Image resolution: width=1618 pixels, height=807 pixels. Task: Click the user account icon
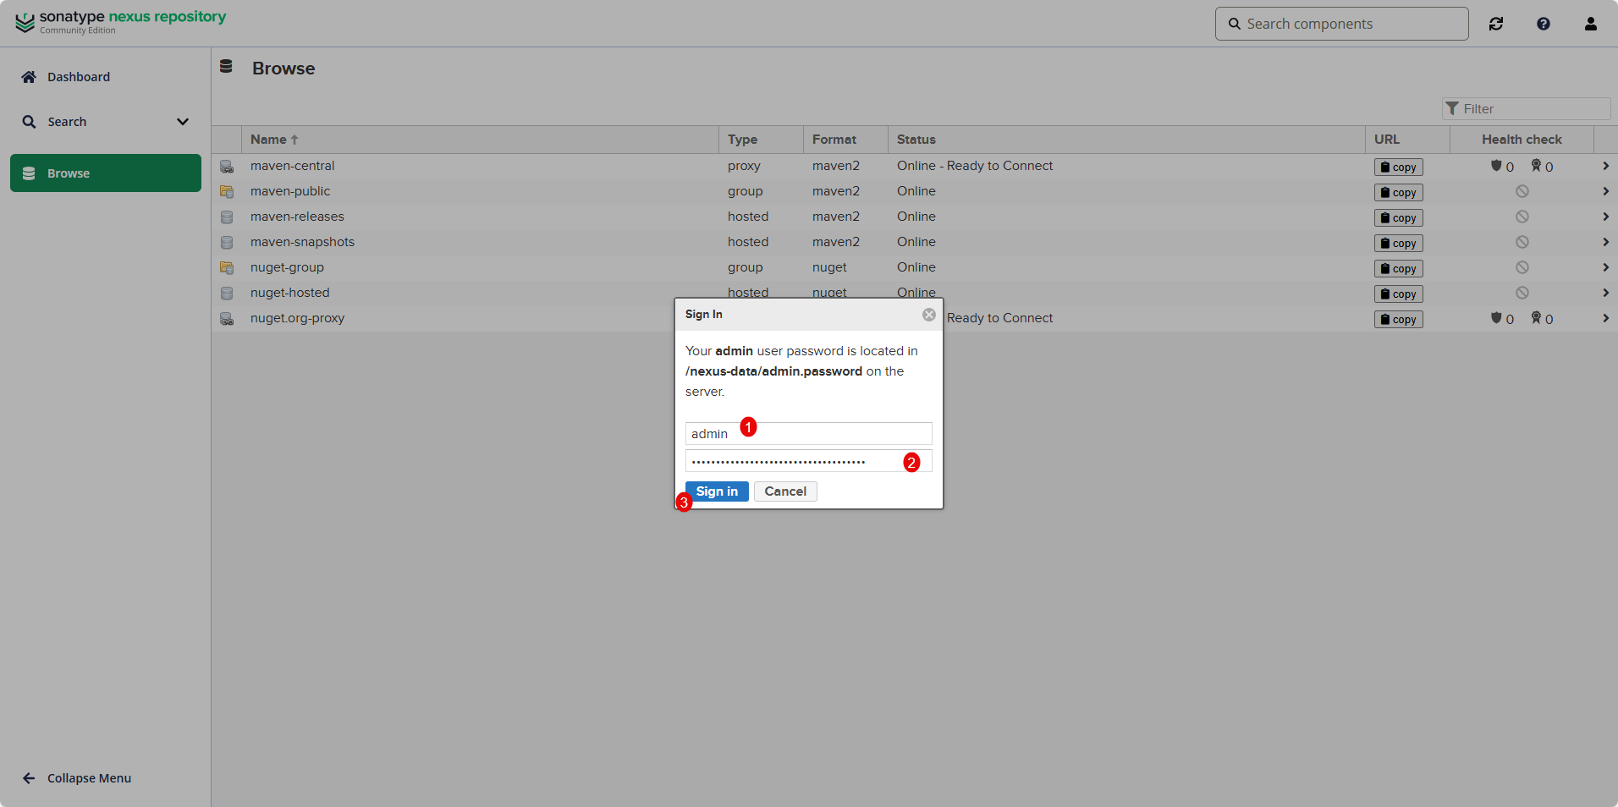1591,24
